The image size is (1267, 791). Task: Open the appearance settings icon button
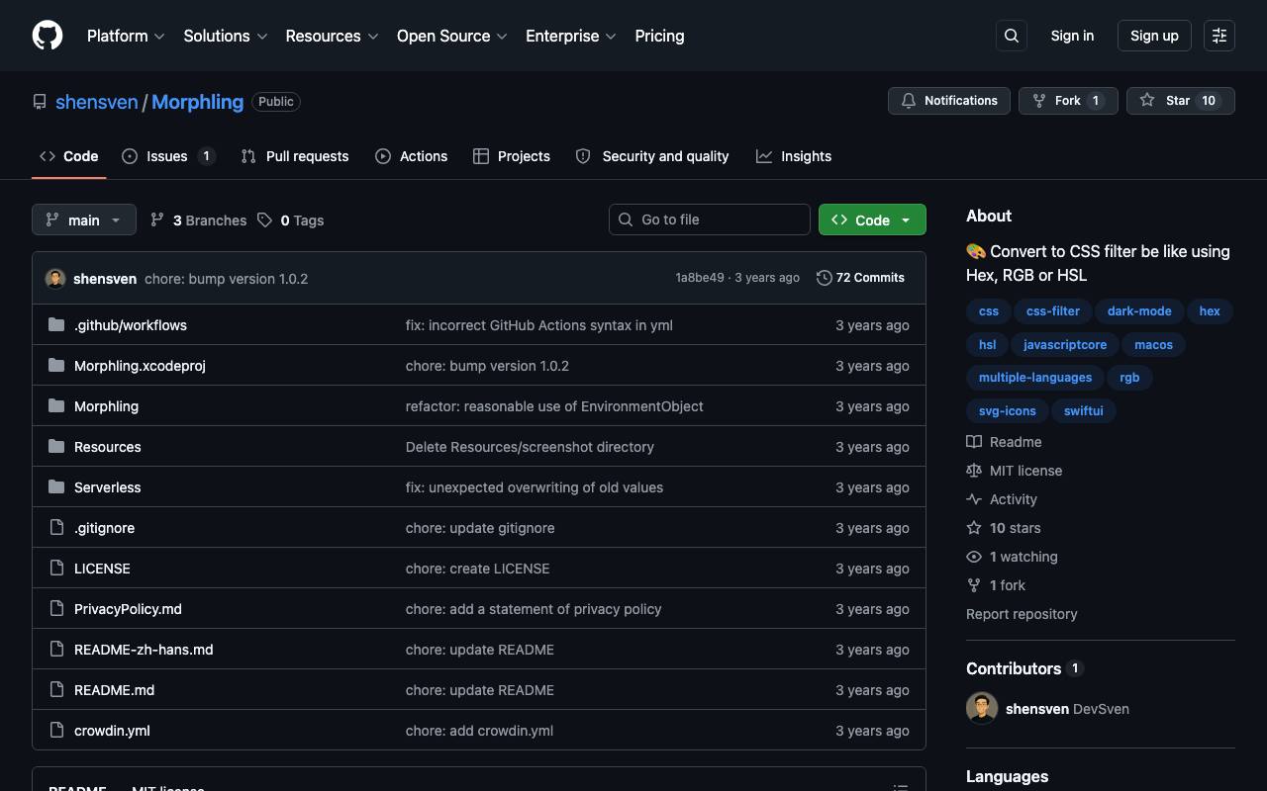[x=1219, y=36]
